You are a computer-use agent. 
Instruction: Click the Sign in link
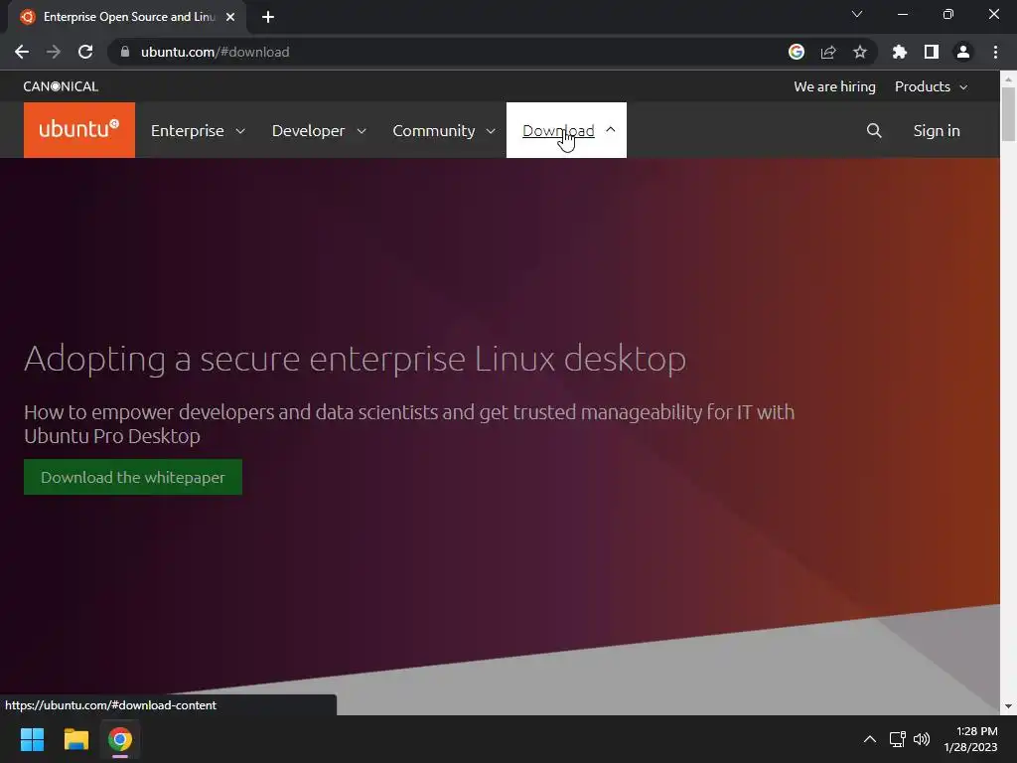tap(937, 130)
